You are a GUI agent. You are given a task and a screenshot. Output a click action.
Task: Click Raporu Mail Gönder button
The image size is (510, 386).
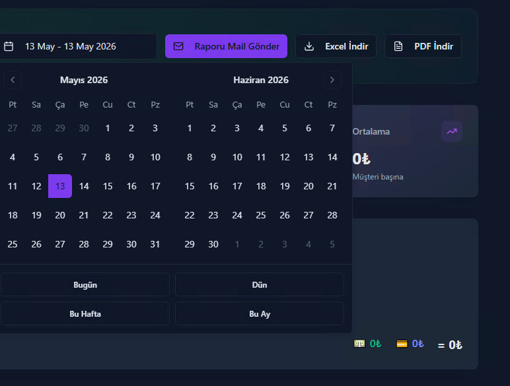(x=226, y=46)
